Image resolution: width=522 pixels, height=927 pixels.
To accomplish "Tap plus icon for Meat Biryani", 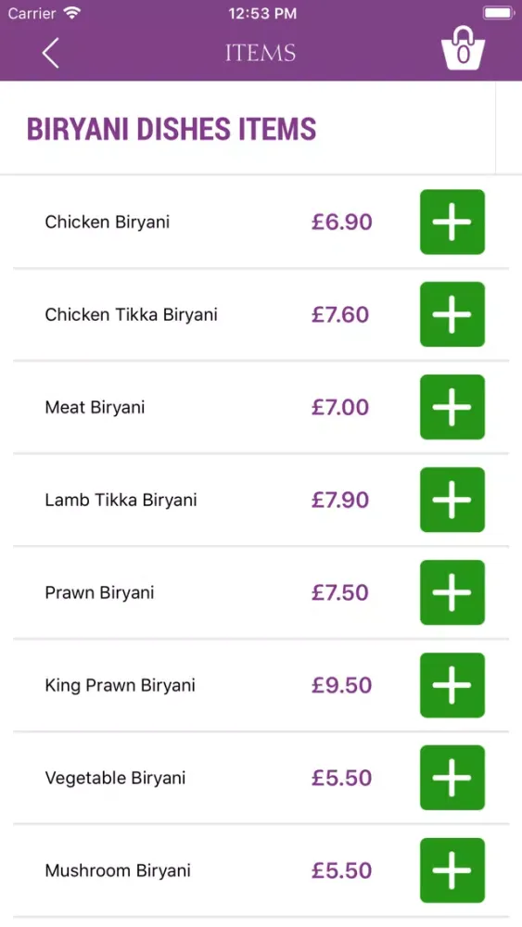I will tap(452, 407).
